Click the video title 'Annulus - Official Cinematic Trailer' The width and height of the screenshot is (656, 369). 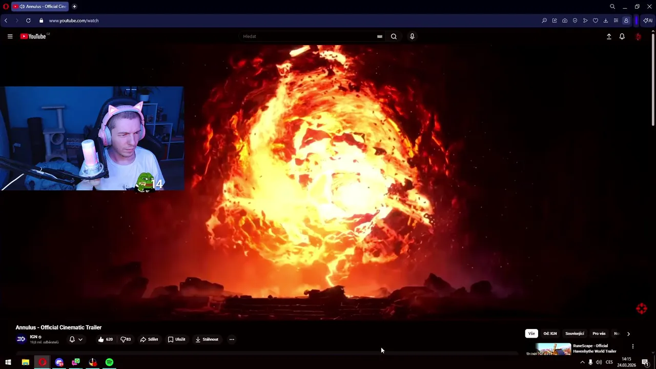coord(58,327)
